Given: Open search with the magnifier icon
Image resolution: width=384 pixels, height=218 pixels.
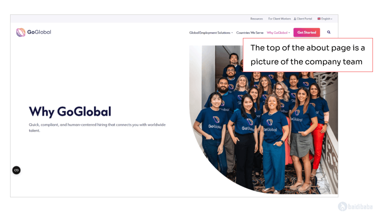Looking at the screenshot, I should [x=329, y=33].
